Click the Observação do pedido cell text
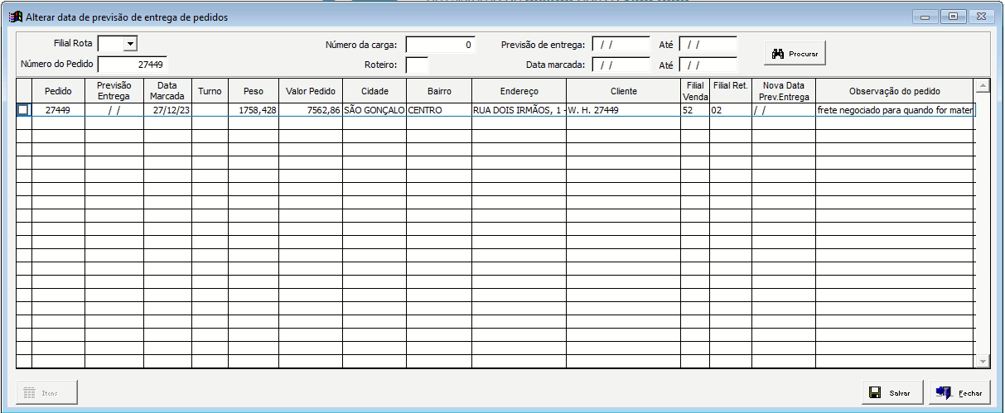The width and height of the screenshot is (1005, 413). pyautogui.click(x=895, y=109)
